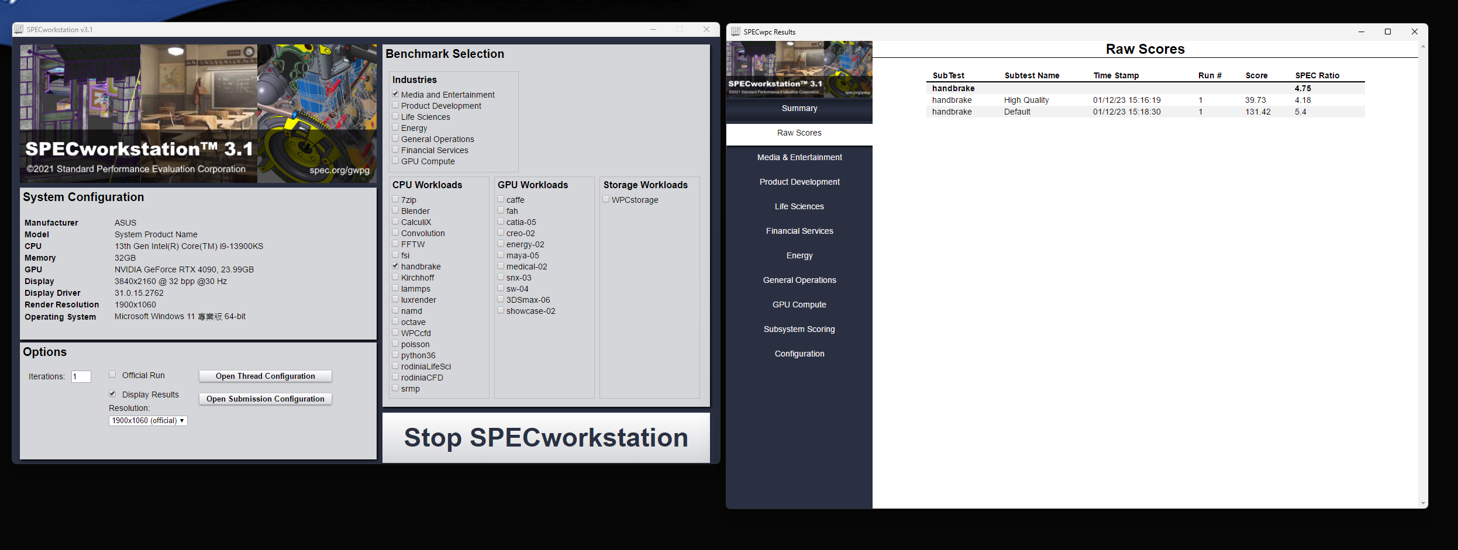Open the Subsystem Scoring tab
The width and height of the screenshot is (1458, 550).
point(799,330)
